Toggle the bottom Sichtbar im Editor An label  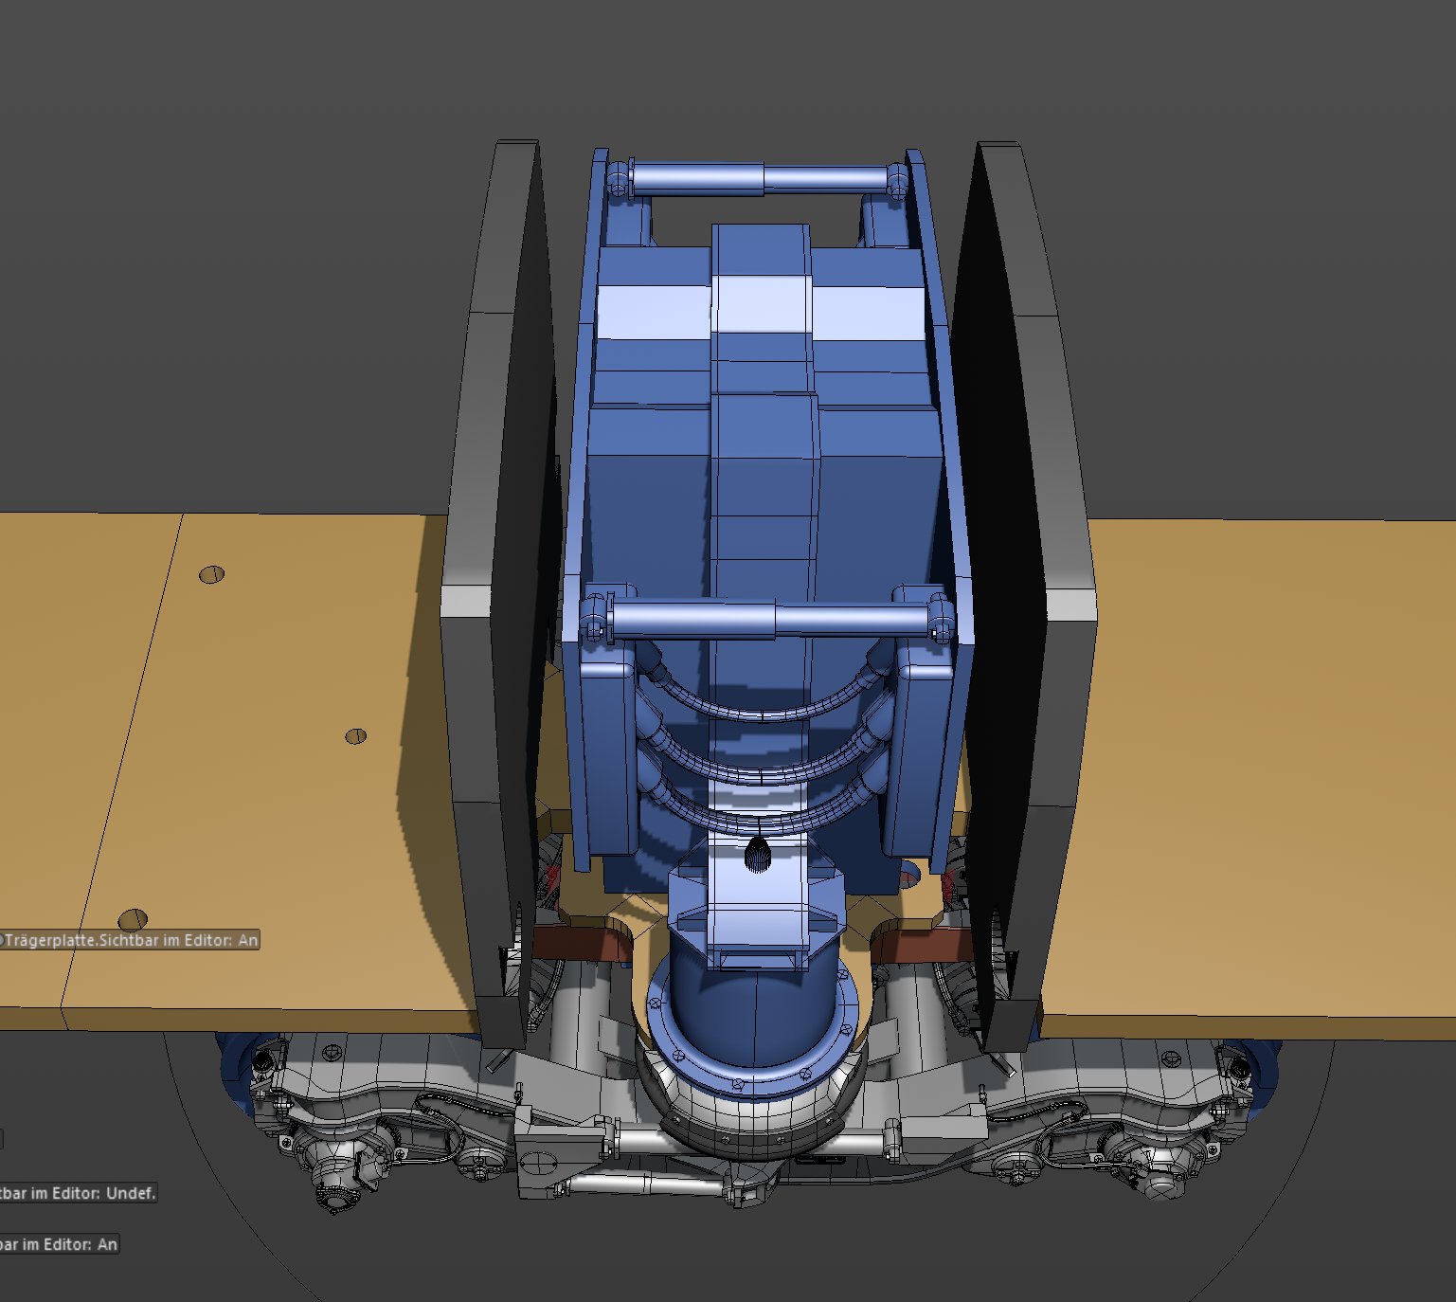point(60,1244)
